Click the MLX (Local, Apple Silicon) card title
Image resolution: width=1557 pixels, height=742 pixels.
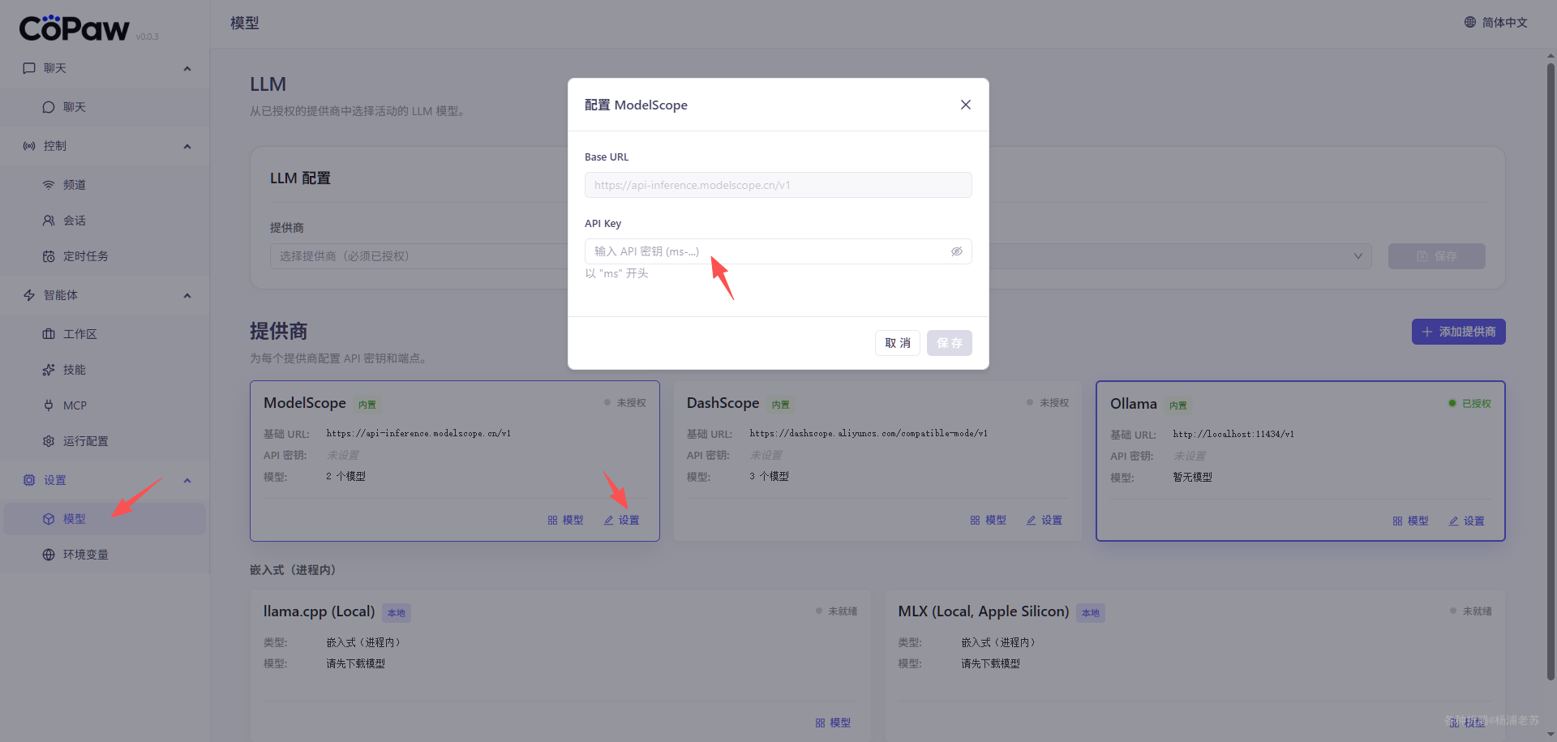pyautogui.click(x=984, y=611)
